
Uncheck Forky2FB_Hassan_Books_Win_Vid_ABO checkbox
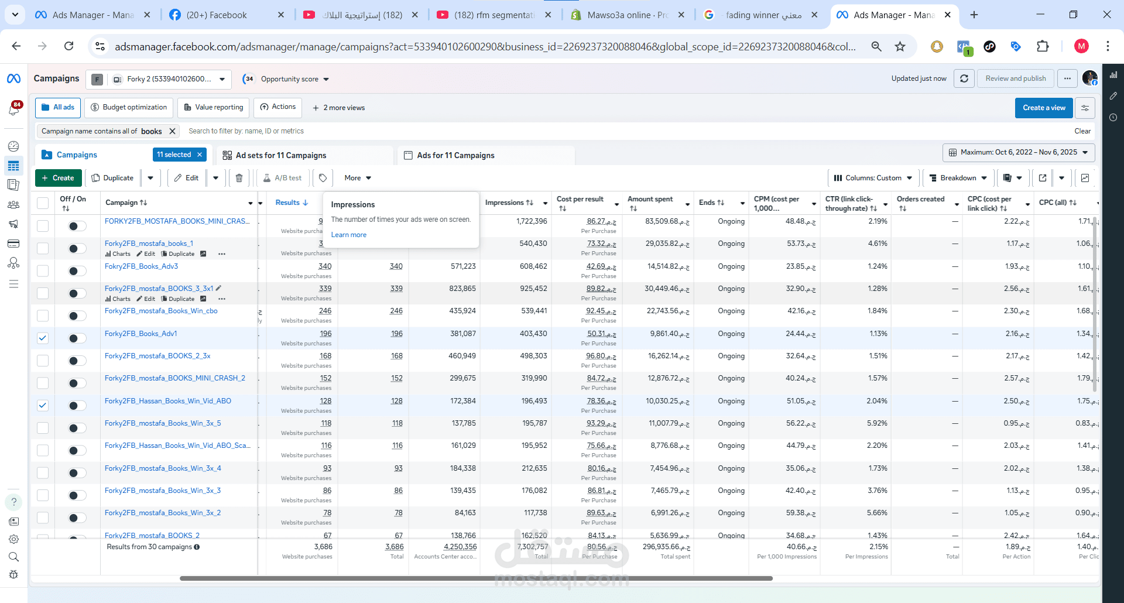pyautogui.click(x=43, y=405)
